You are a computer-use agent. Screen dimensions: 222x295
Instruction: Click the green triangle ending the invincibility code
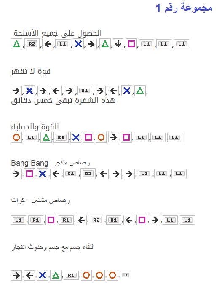[140, 91]
